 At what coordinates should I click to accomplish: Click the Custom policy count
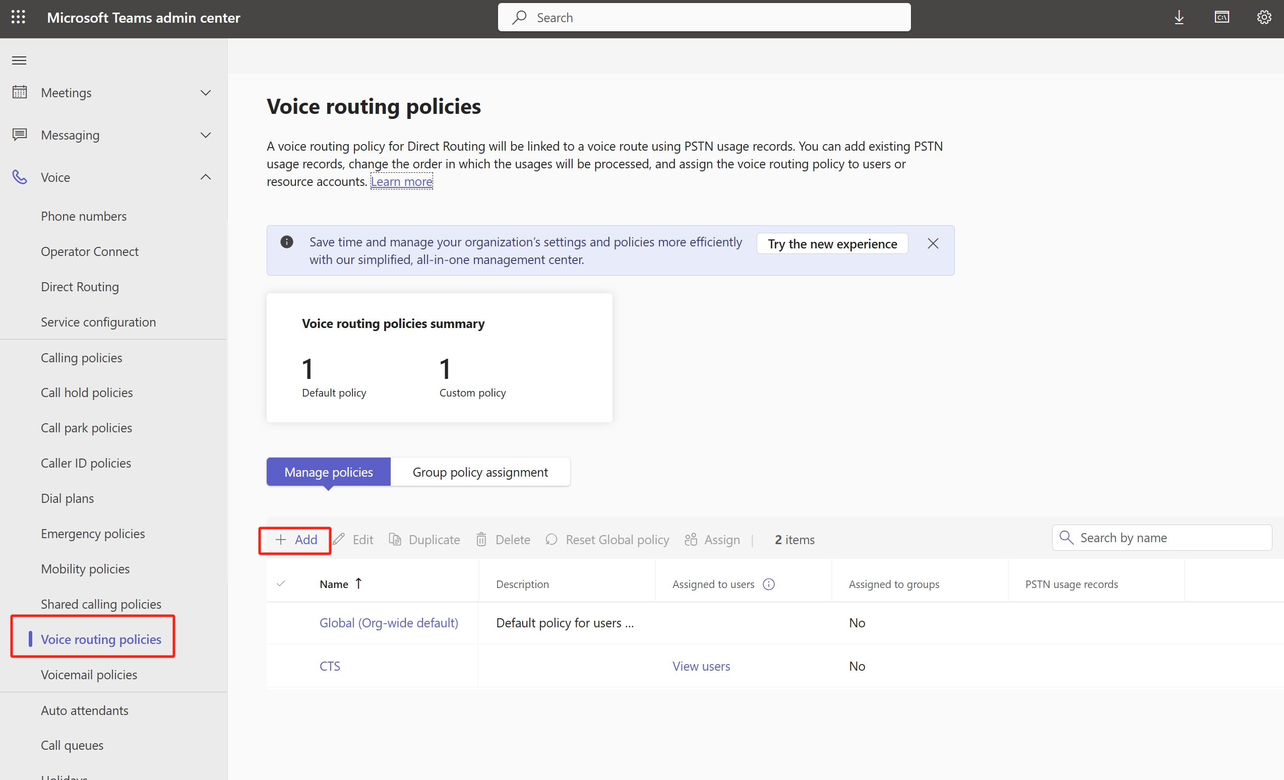pos(445,369)
